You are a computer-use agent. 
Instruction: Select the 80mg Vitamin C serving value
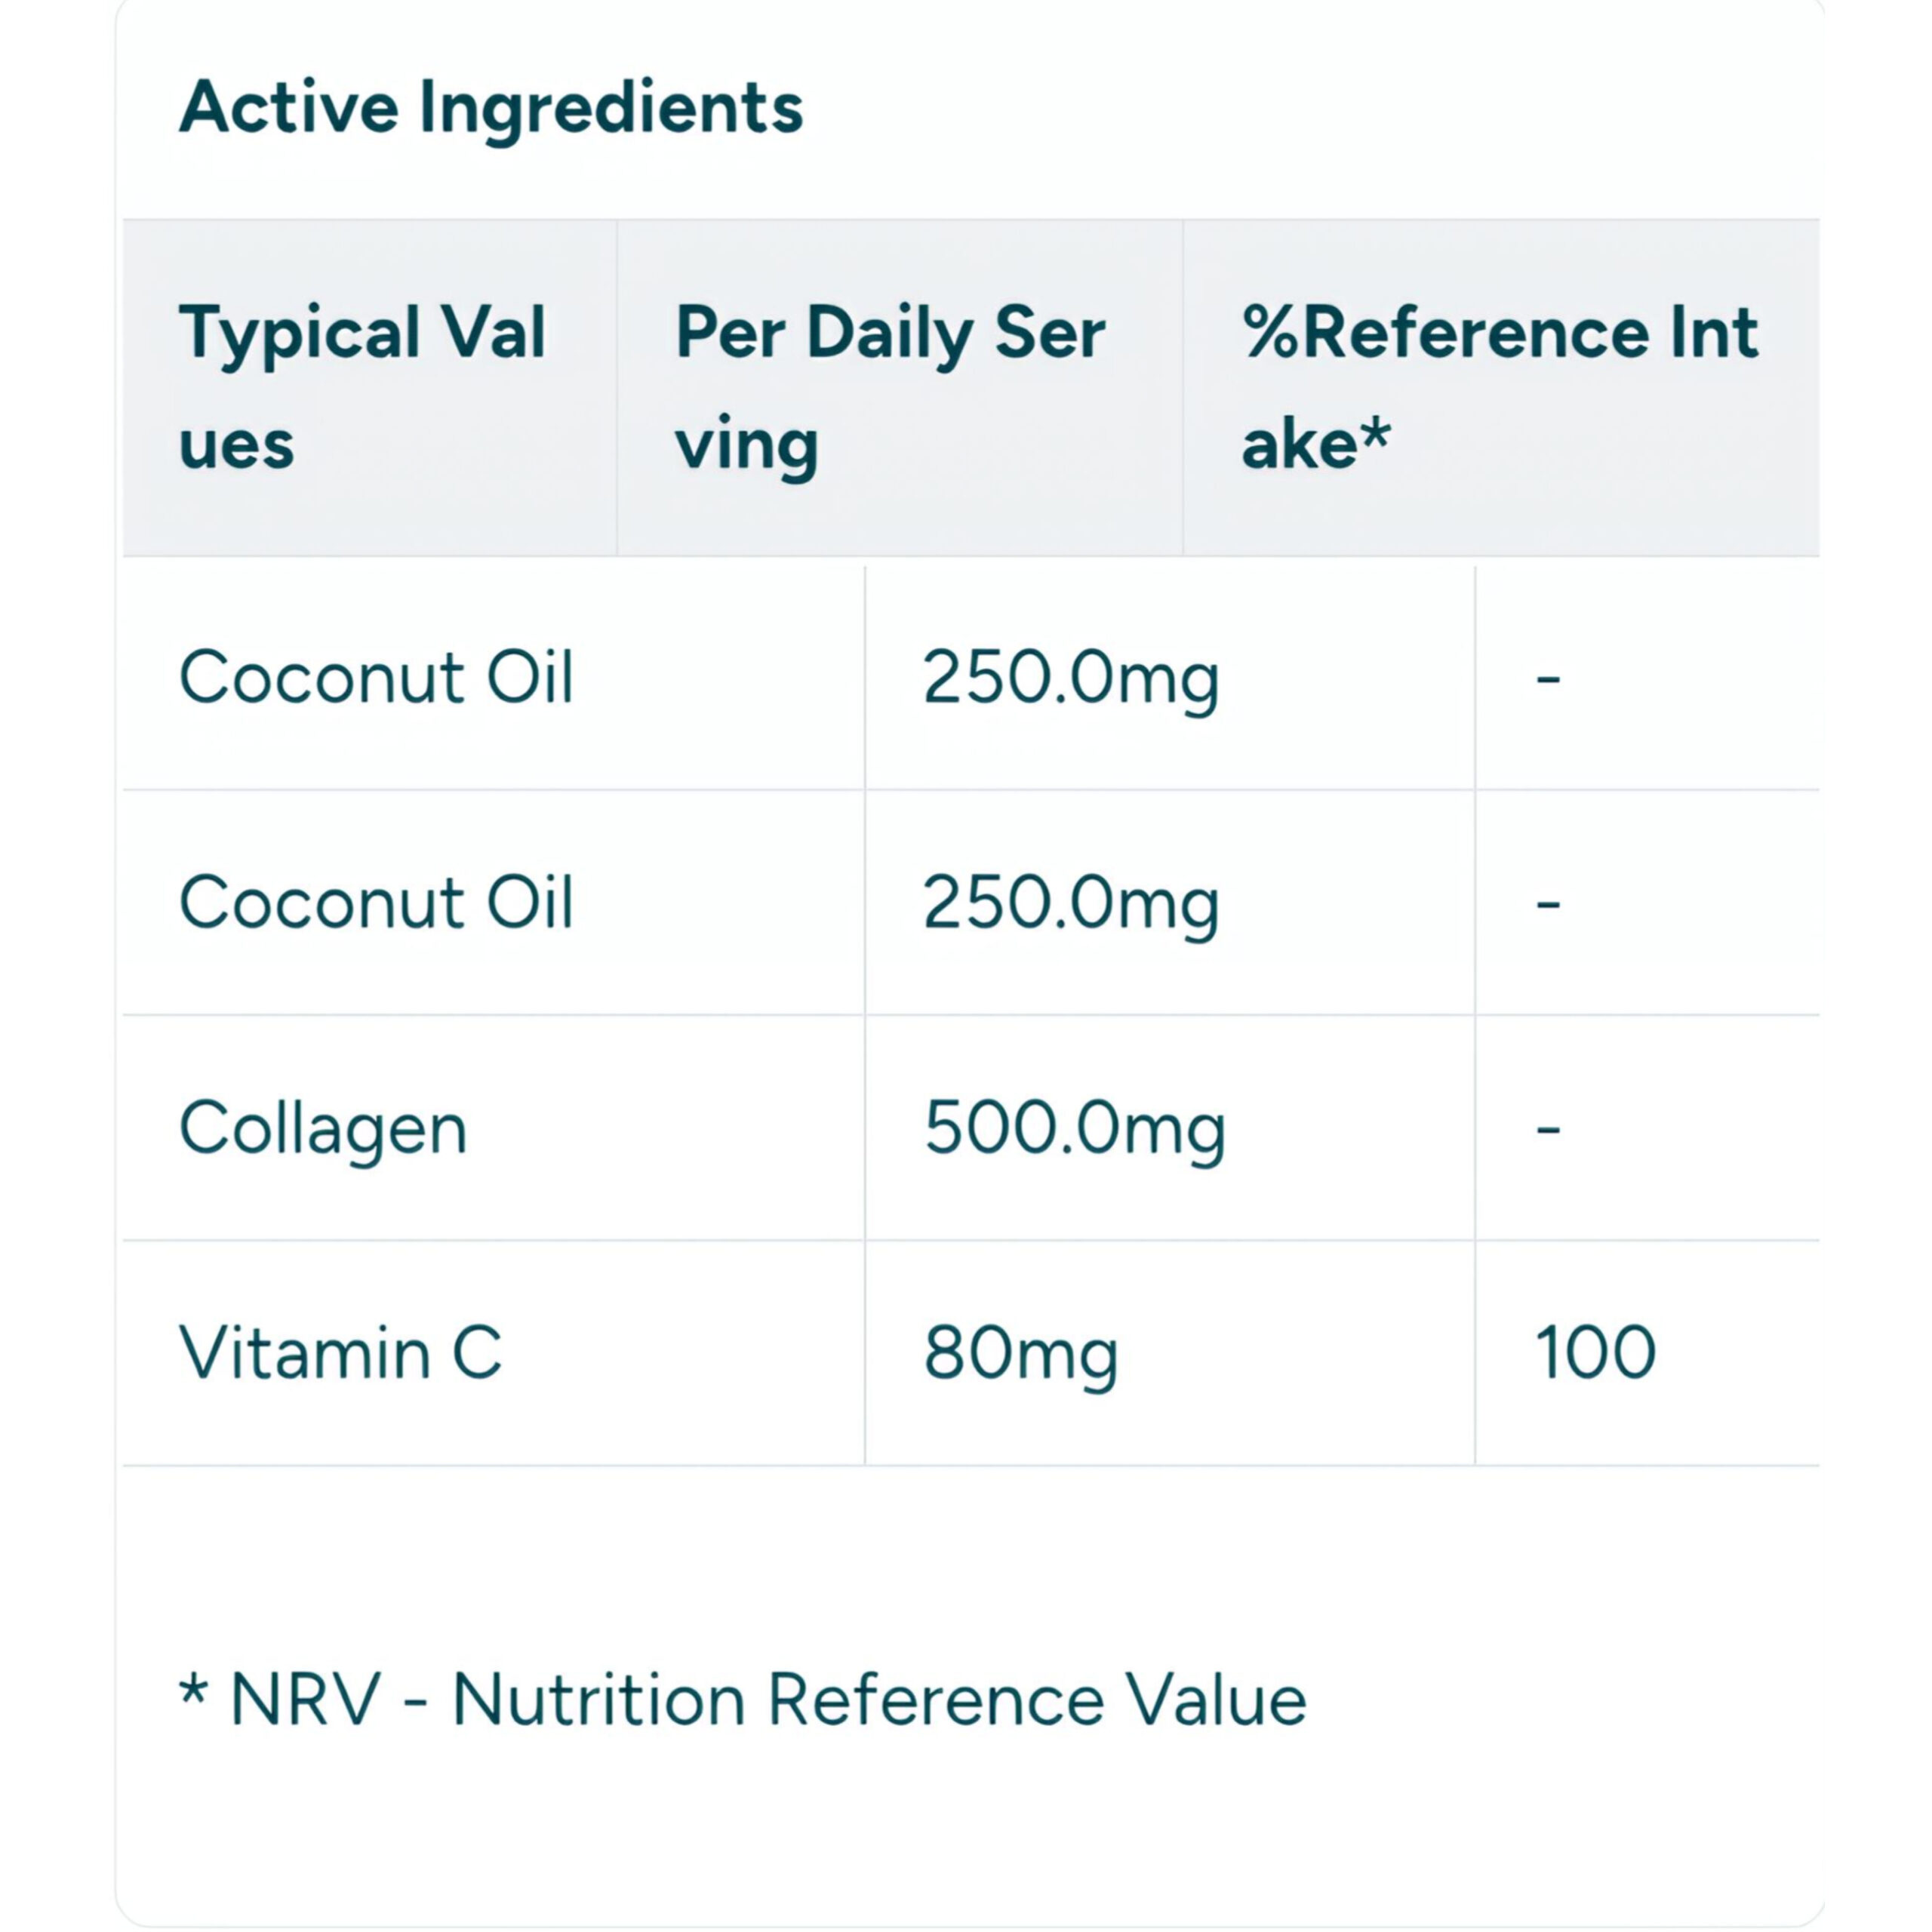click(1020, 1354)
